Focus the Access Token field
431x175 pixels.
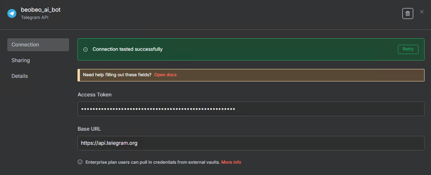(x=251, y=109)
